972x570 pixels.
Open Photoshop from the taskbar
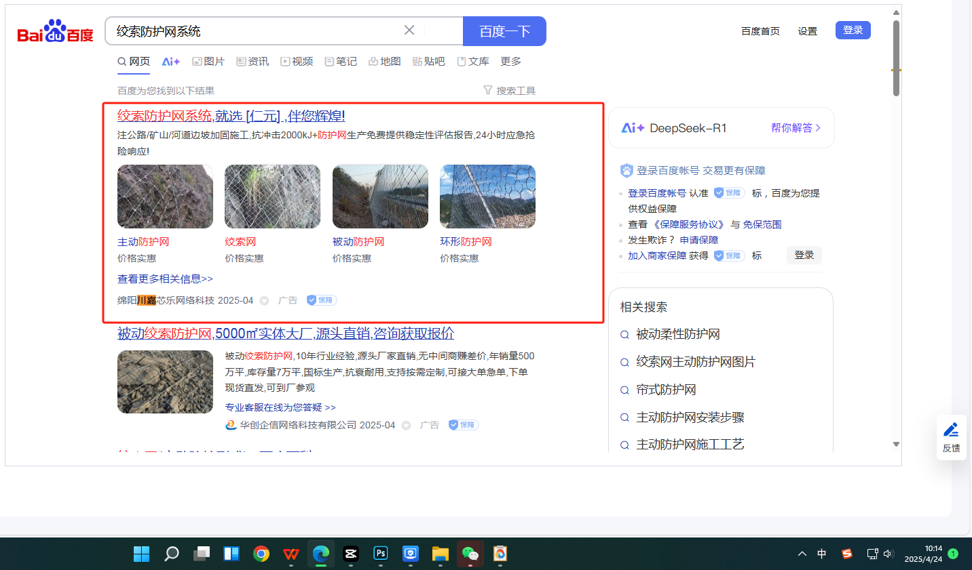[381, 554]
